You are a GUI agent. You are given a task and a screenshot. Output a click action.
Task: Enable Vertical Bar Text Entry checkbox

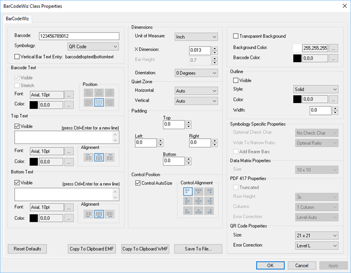(x=17, y=57)
